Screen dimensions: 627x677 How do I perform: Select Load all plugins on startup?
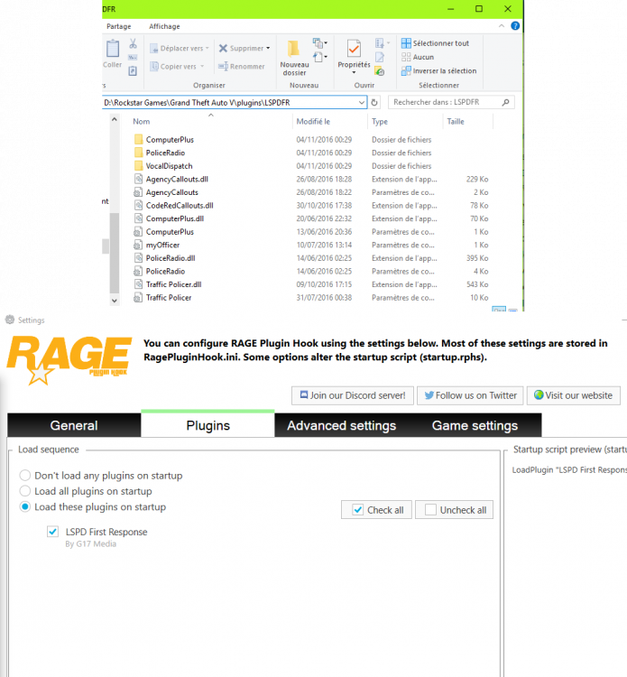(x=25, y=491)
